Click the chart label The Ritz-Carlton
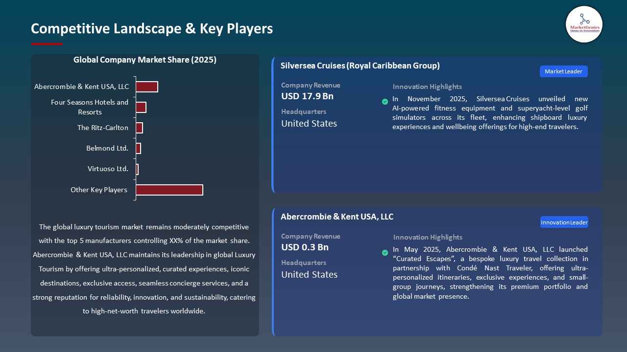627x352 pixels. [x=103, y=128]
